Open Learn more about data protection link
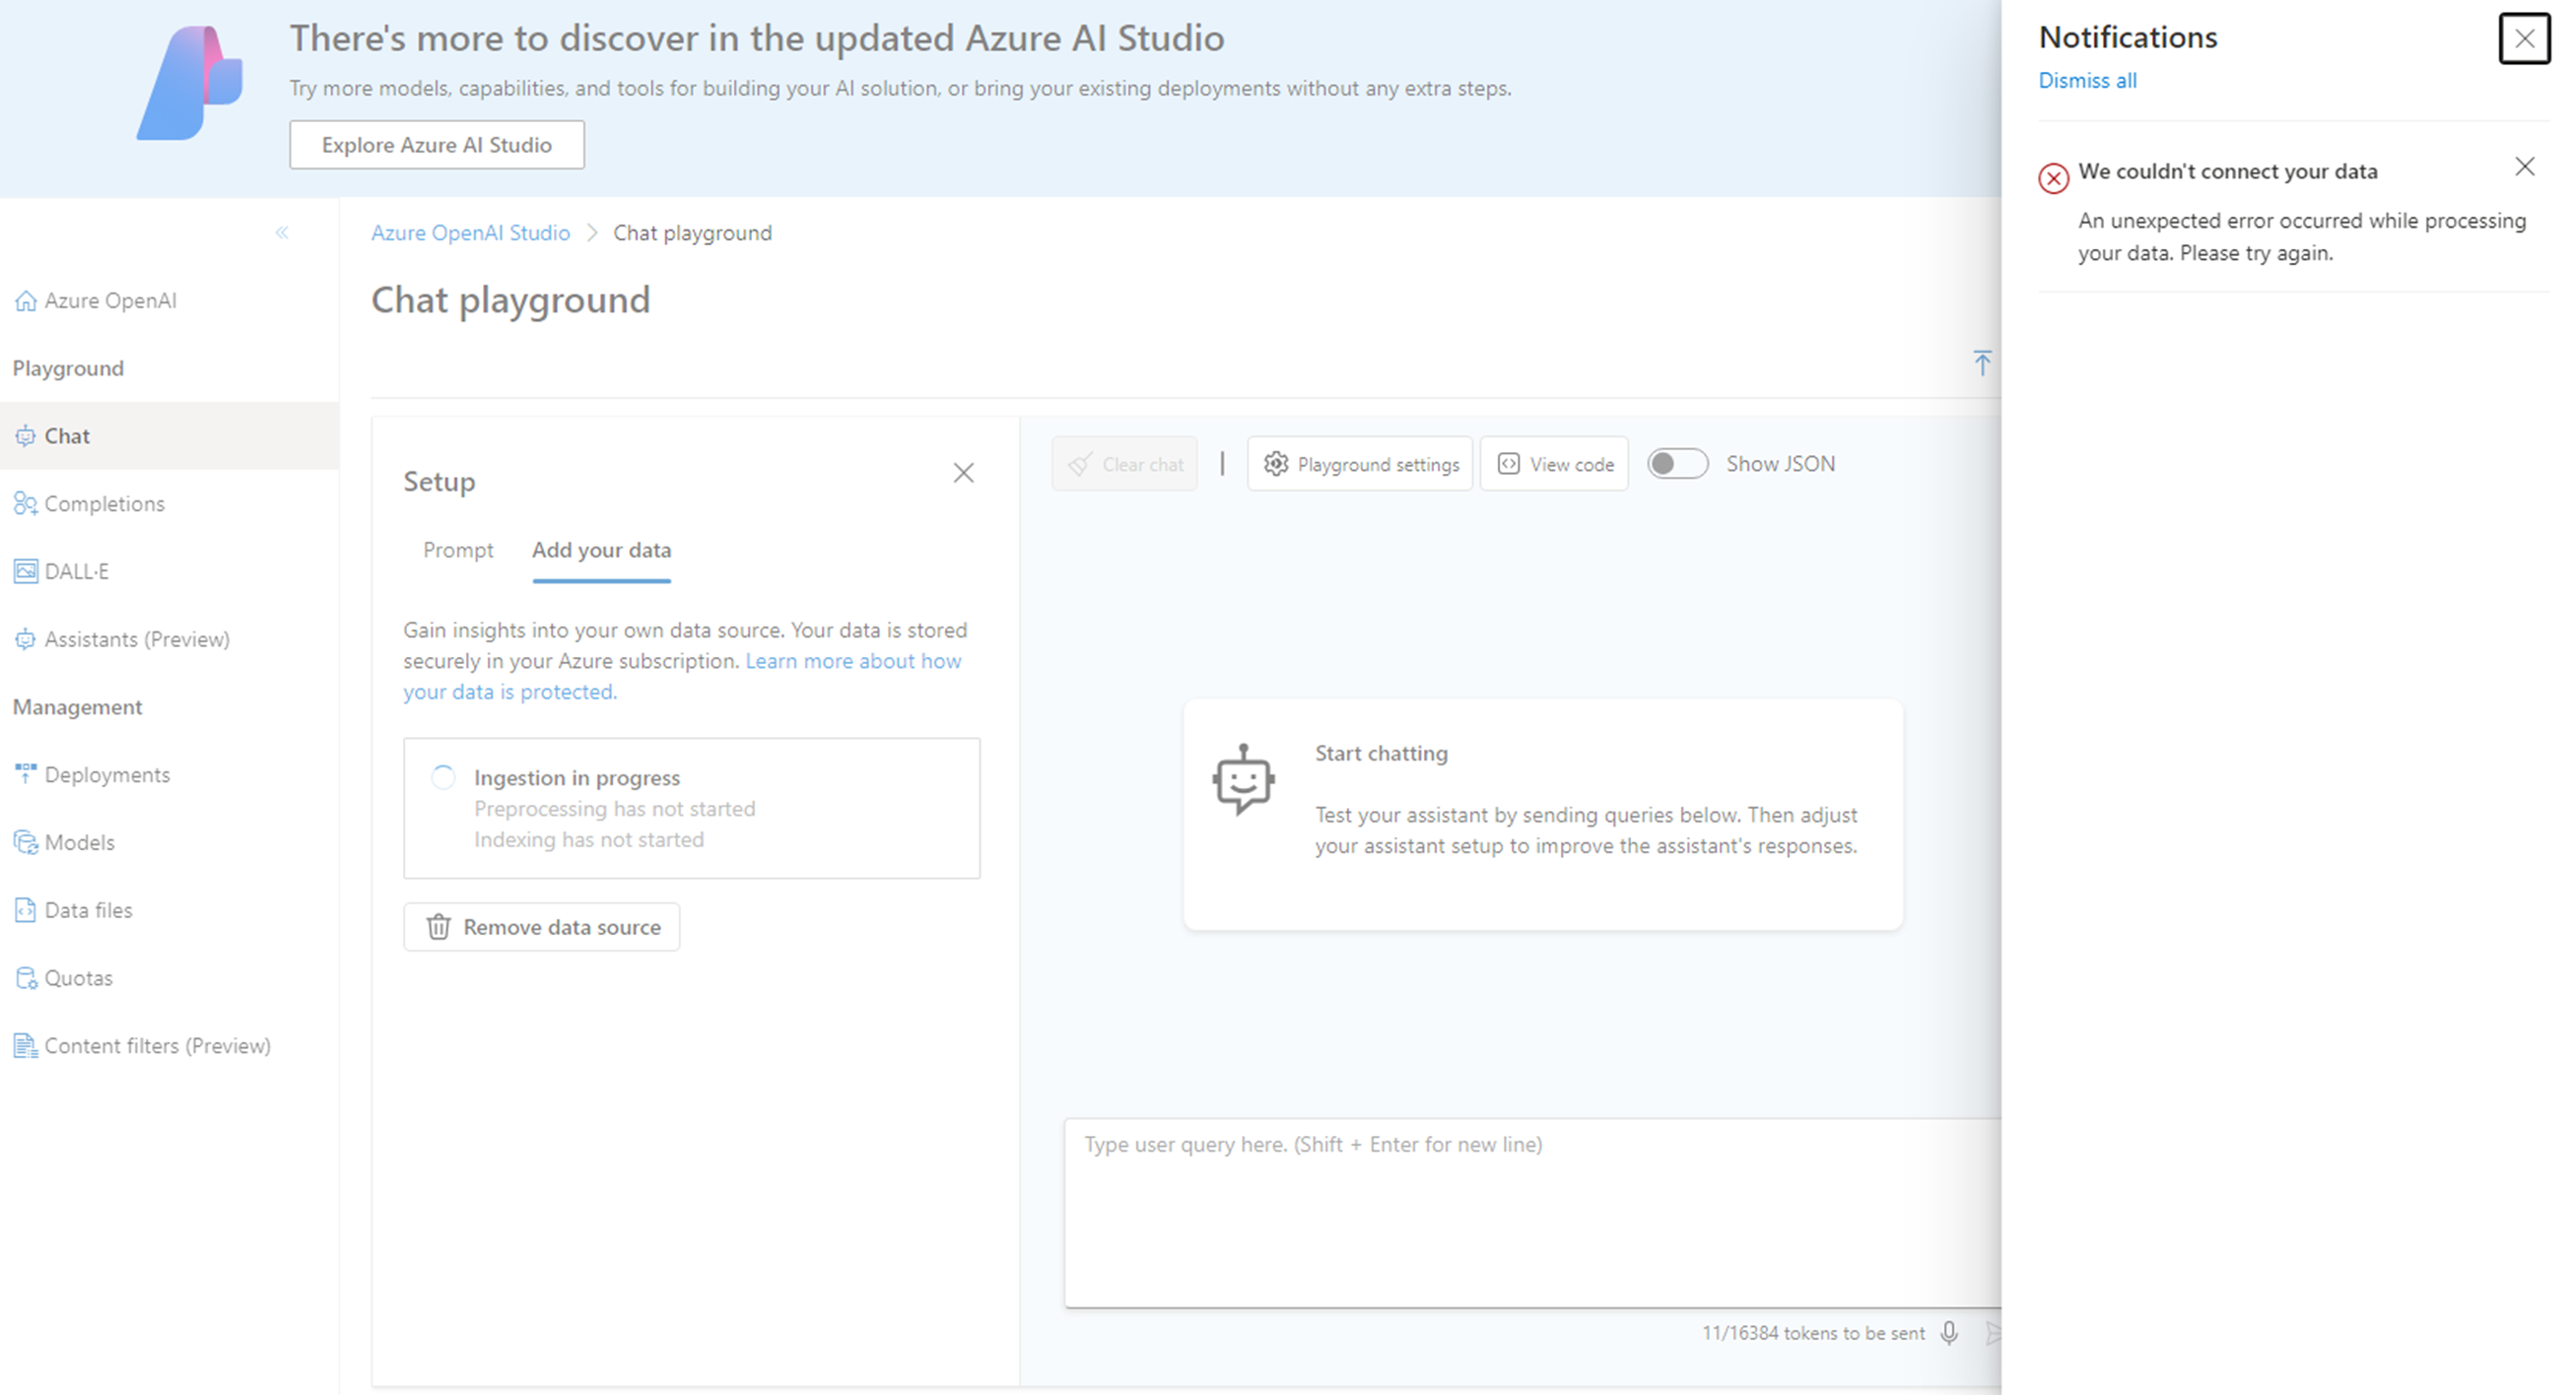This screenshot has height=1395, width=2576. coord(853,661)
